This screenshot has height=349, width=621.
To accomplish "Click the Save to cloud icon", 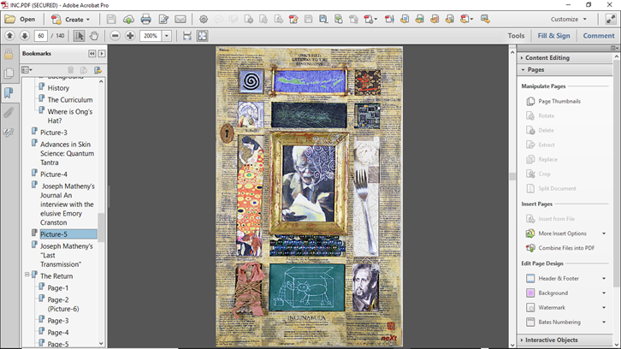I will [128, 19].
